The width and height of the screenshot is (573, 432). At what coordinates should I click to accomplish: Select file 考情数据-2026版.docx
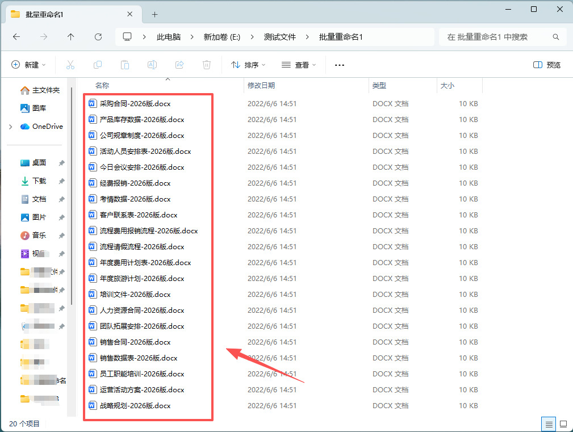click(x=135, y=199)
